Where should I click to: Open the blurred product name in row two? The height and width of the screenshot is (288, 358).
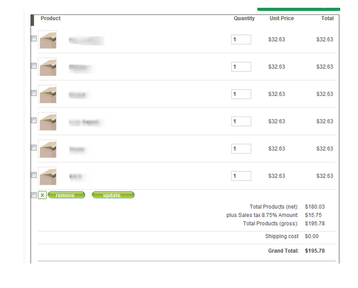point(81,67)
